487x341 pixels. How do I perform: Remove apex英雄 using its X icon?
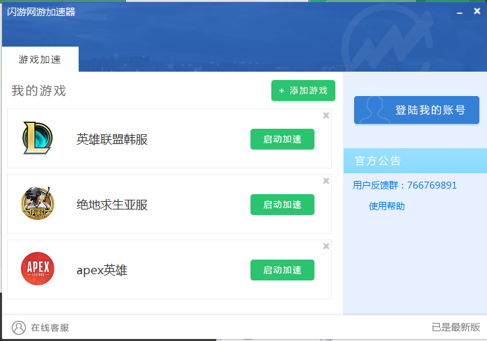pyautogui.click(x=326, y=246)
